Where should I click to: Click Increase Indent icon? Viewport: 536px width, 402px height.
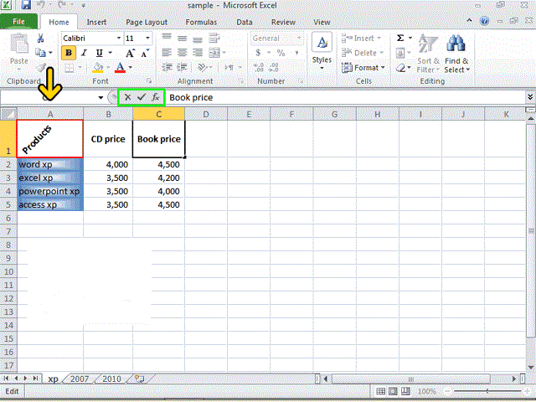[183, 67]
